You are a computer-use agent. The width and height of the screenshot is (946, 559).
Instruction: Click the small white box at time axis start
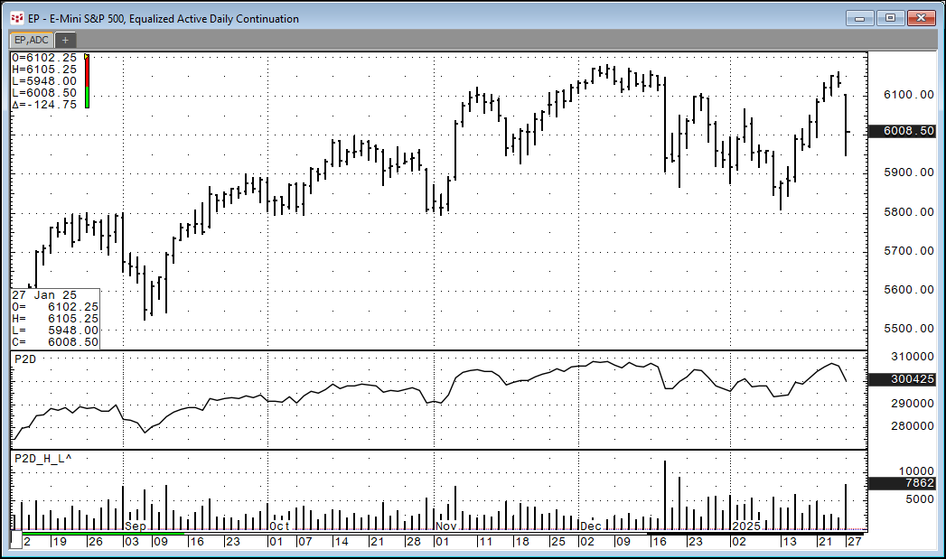coord(14,540)
